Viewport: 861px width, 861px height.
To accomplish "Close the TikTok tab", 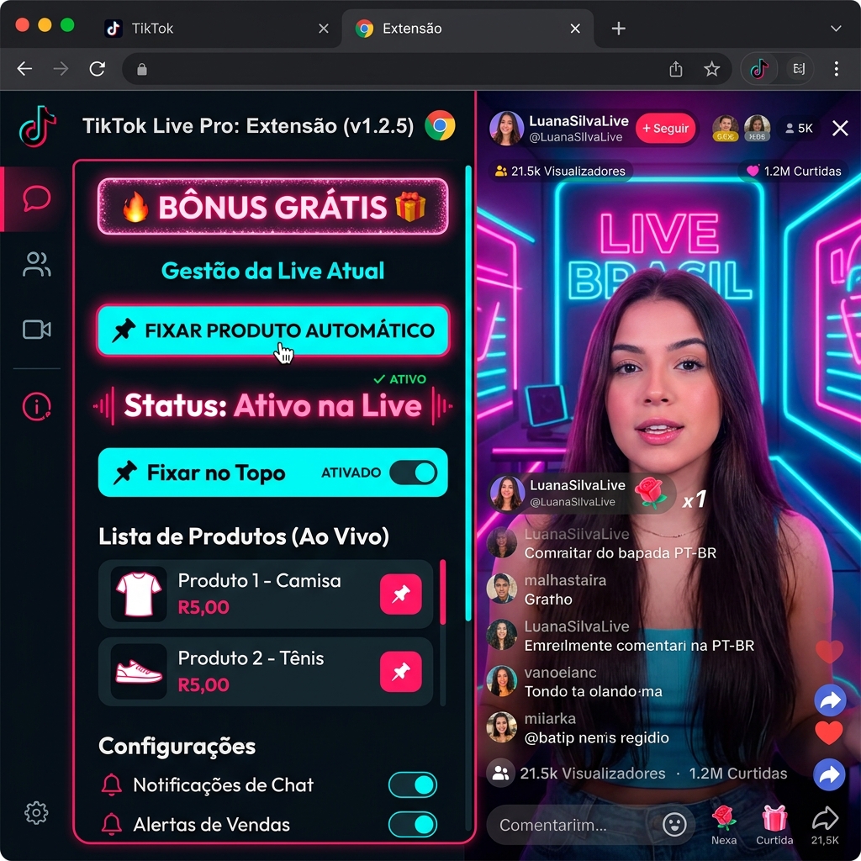I will 324,29.
